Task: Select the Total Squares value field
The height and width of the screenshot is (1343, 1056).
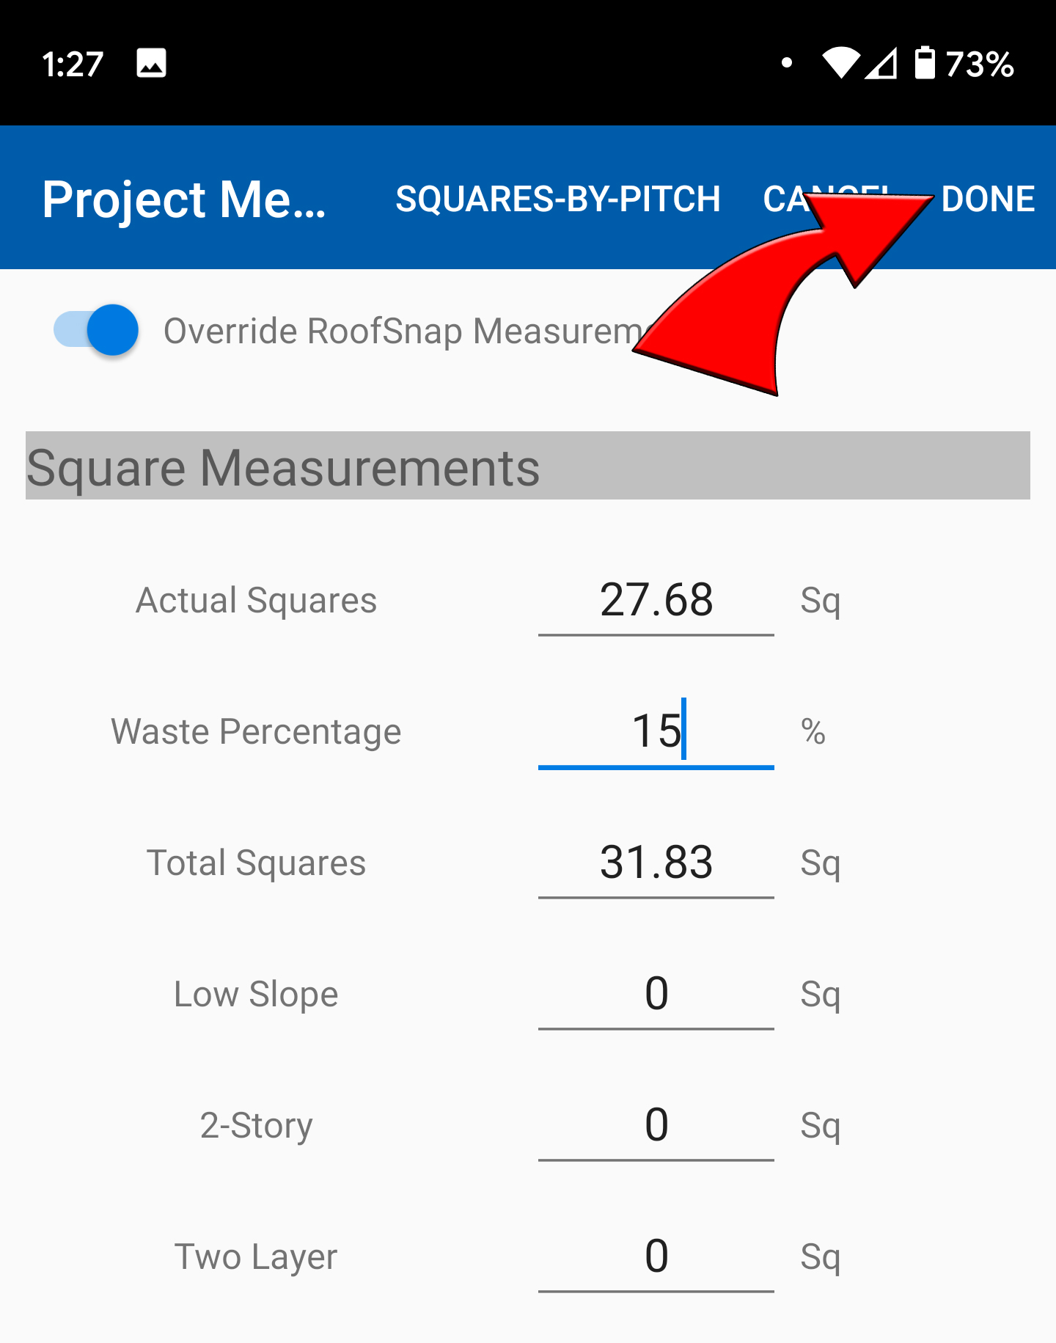Action: point(656,863)
